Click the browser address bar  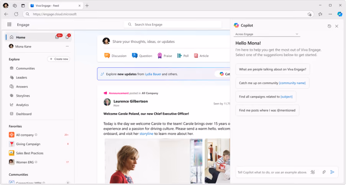(167, 14)
